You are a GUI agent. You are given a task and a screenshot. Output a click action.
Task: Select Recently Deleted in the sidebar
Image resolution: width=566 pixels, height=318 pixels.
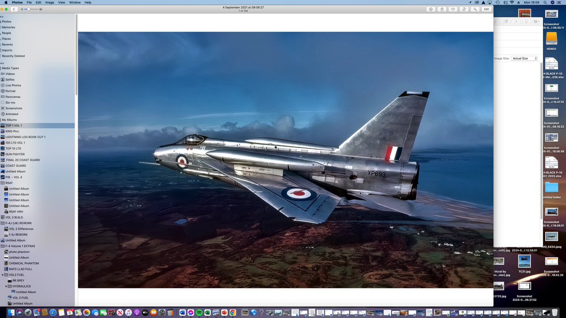(x=13, y=56)
